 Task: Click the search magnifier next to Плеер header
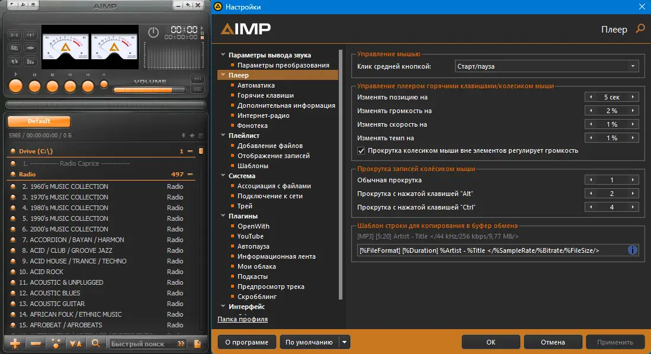tap(642, 28)
